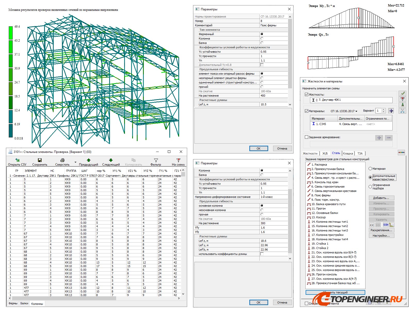This screenshot has height=310, width=413.
Task: Click the scissors icon in Жесткости panel
Action: click(402, 111)
